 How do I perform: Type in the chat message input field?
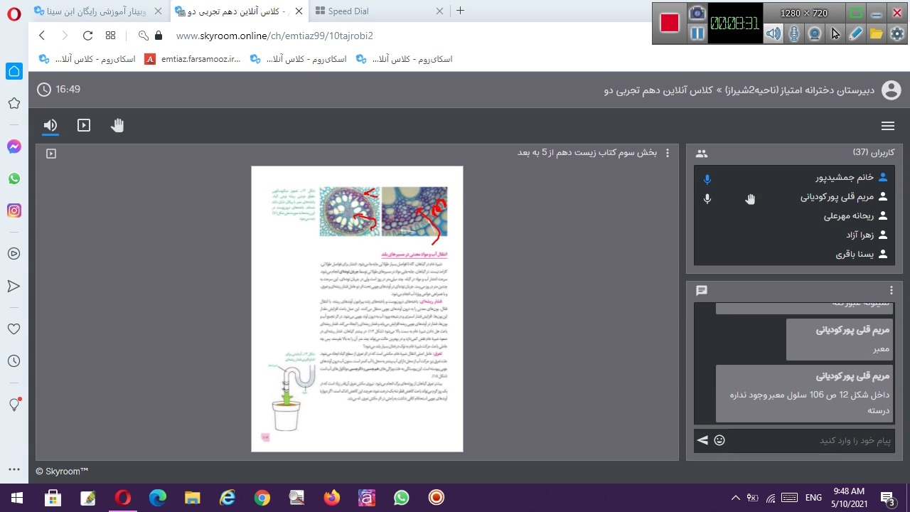click(810, 440)
